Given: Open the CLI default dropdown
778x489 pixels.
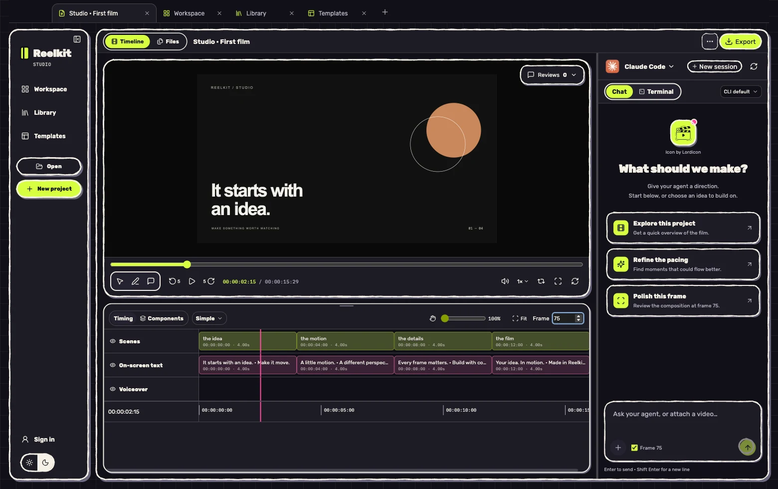Looking at the screenshot, I should pos(740,91).
